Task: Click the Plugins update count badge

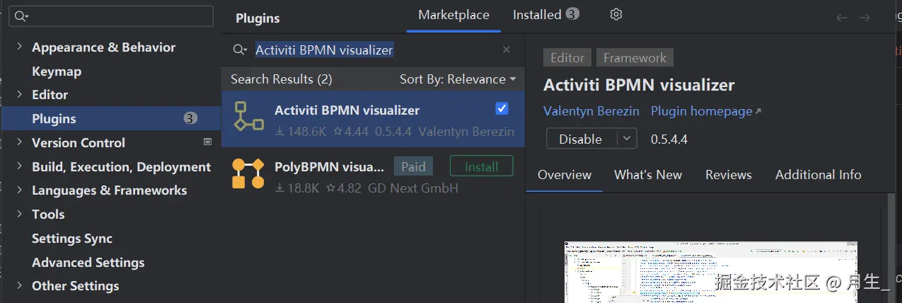Action: 190,118
